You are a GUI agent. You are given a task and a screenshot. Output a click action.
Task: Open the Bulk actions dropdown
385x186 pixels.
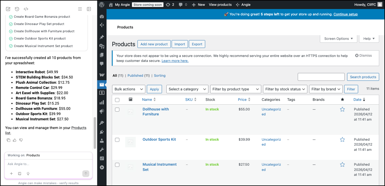(128, 89)
